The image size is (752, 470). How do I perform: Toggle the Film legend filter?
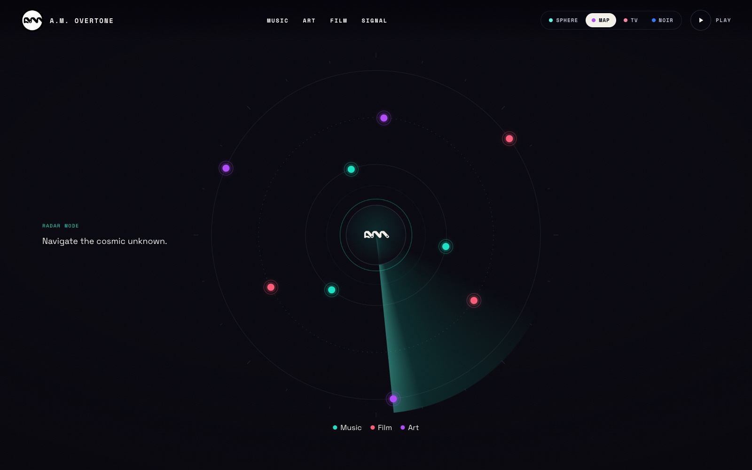pos(381,428)
